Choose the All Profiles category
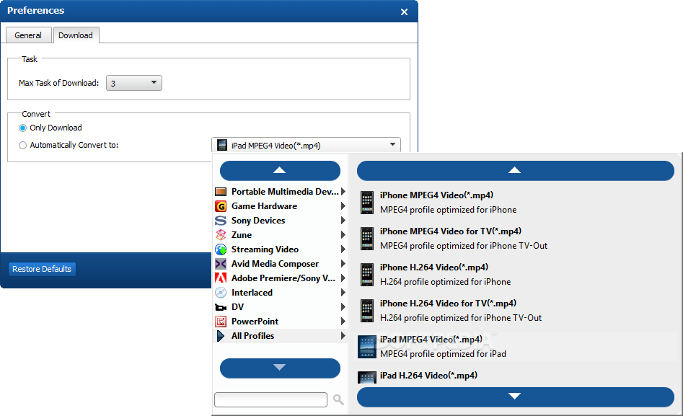Viewport: 683px width, 416px height. 280,336
